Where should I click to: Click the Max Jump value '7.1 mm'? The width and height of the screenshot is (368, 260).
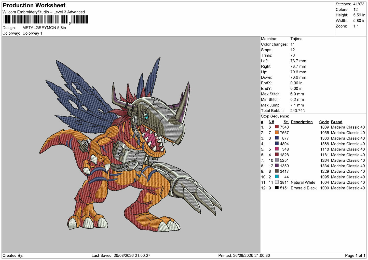click(x=297, y=105)
